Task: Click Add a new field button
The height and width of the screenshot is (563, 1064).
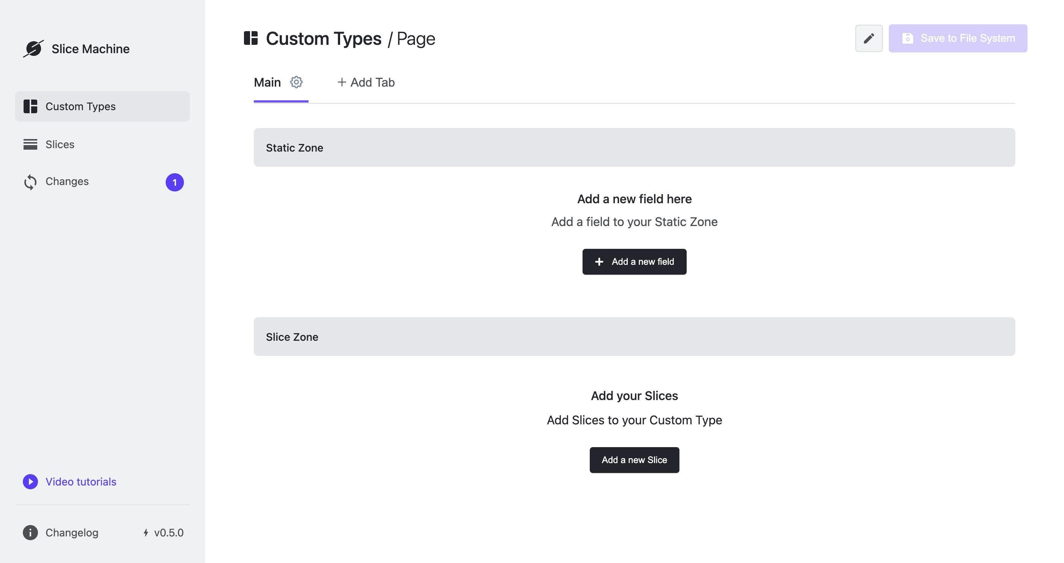Action: pyautogui.click(x=635, y=261)
